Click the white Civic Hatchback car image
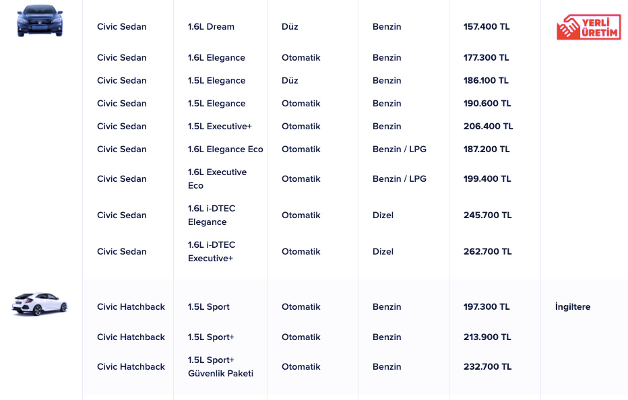Viewport: 628px width, 400px height. coord(40,304)
